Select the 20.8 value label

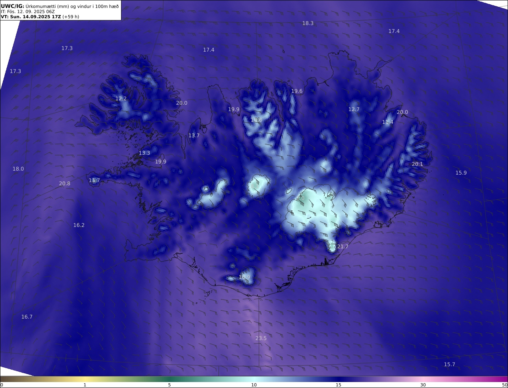pyautogui.click(x=64, y=184)
